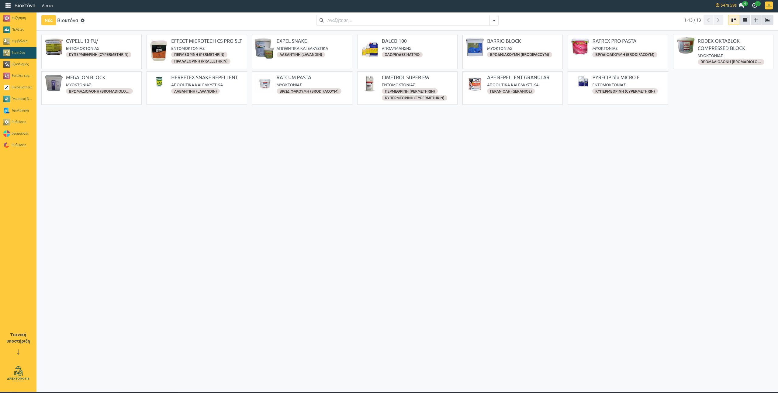Open PYRECIP blu MICRO E card
Image resolution: width=778 pixels, height=393 pixels.
617,88
